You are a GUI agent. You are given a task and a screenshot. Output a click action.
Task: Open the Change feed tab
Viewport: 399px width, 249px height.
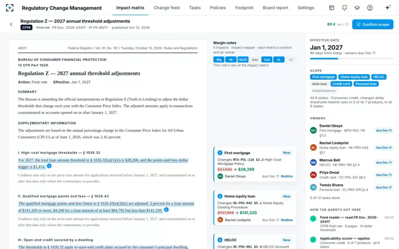pos(167,8)
